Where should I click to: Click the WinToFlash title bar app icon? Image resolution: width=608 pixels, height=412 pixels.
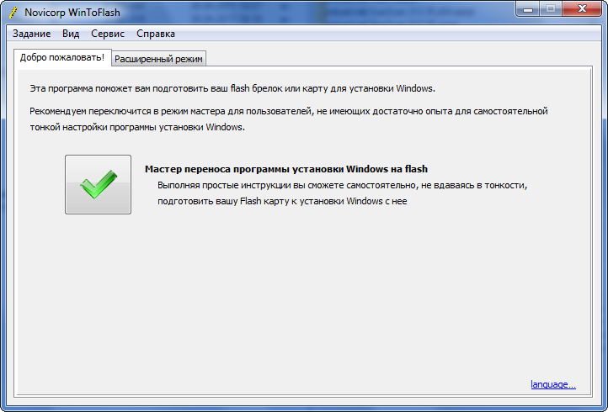(13, 13)
